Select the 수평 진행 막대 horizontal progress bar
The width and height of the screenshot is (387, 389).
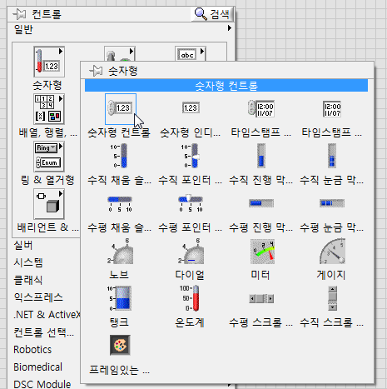[261, 203]
